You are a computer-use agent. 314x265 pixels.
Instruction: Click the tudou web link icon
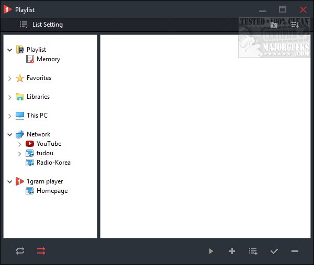click(30, 153)
